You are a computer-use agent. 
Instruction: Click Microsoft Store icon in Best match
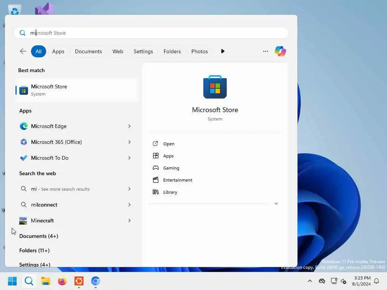(24, 90)
